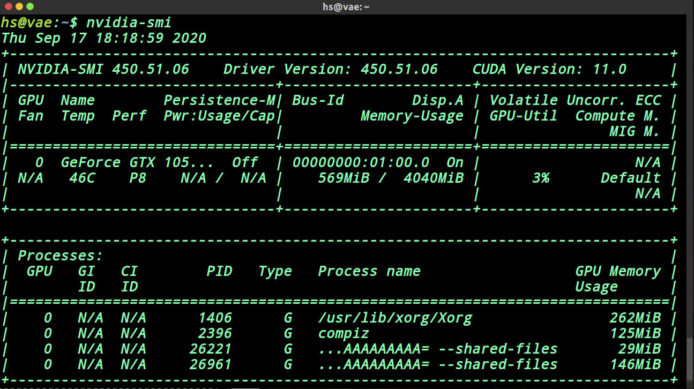Click memory value '29MiB'
The width and height of the screenshot is (694, 389).
click(639, 349)
